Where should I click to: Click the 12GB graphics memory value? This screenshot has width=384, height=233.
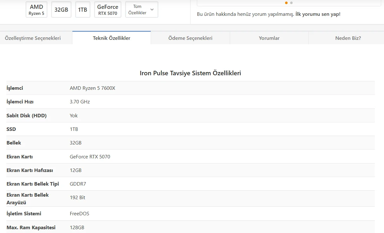coord(76,170)
